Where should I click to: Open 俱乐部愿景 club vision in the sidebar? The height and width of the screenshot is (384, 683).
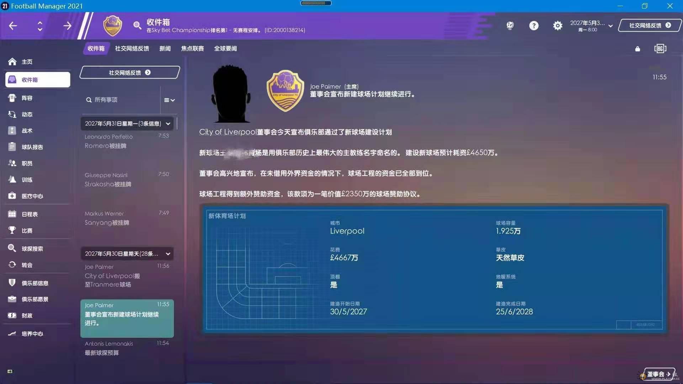click(37, 299)
